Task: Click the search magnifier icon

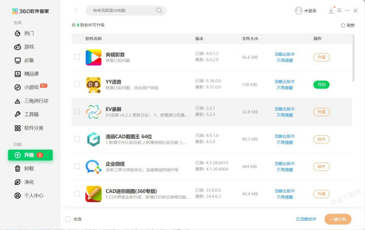Action: (x=159, y=10)
